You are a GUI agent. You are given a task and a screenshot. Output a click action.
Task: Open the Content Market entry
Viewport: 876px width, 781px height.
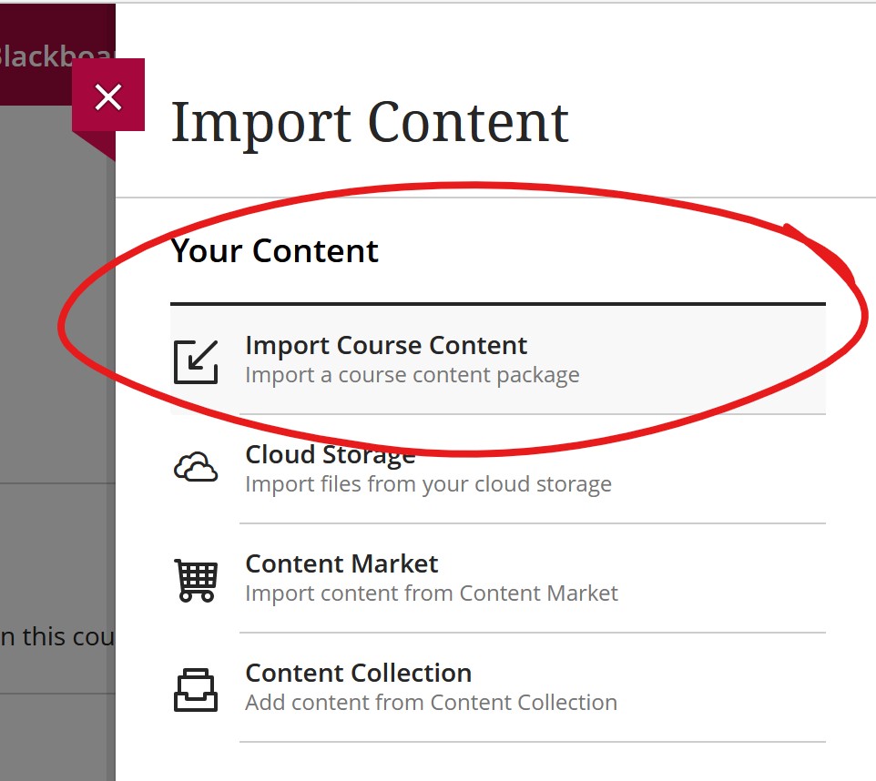point(341,563)
